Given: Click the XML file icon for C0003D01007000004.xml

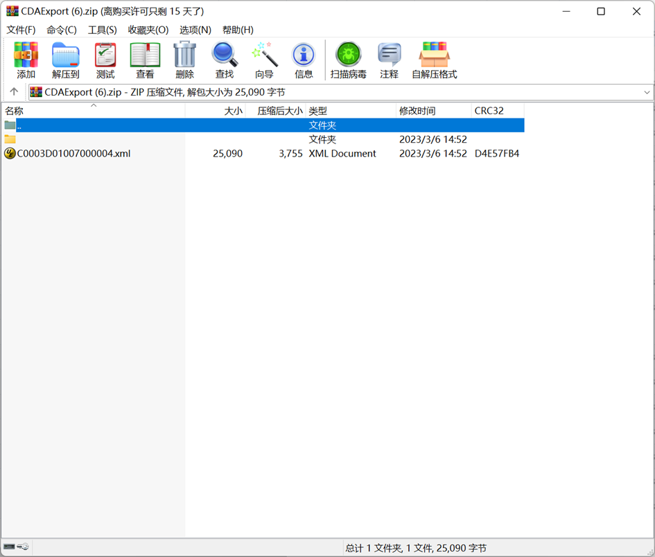Looking at the screenshot, I should 10,153.
